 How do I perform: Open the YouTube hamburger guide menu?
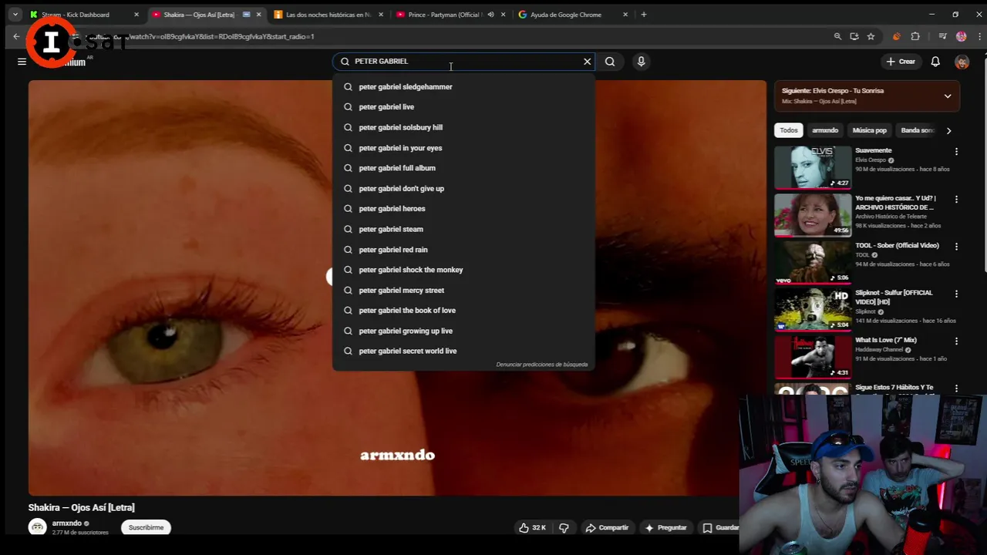pos(22,62)
